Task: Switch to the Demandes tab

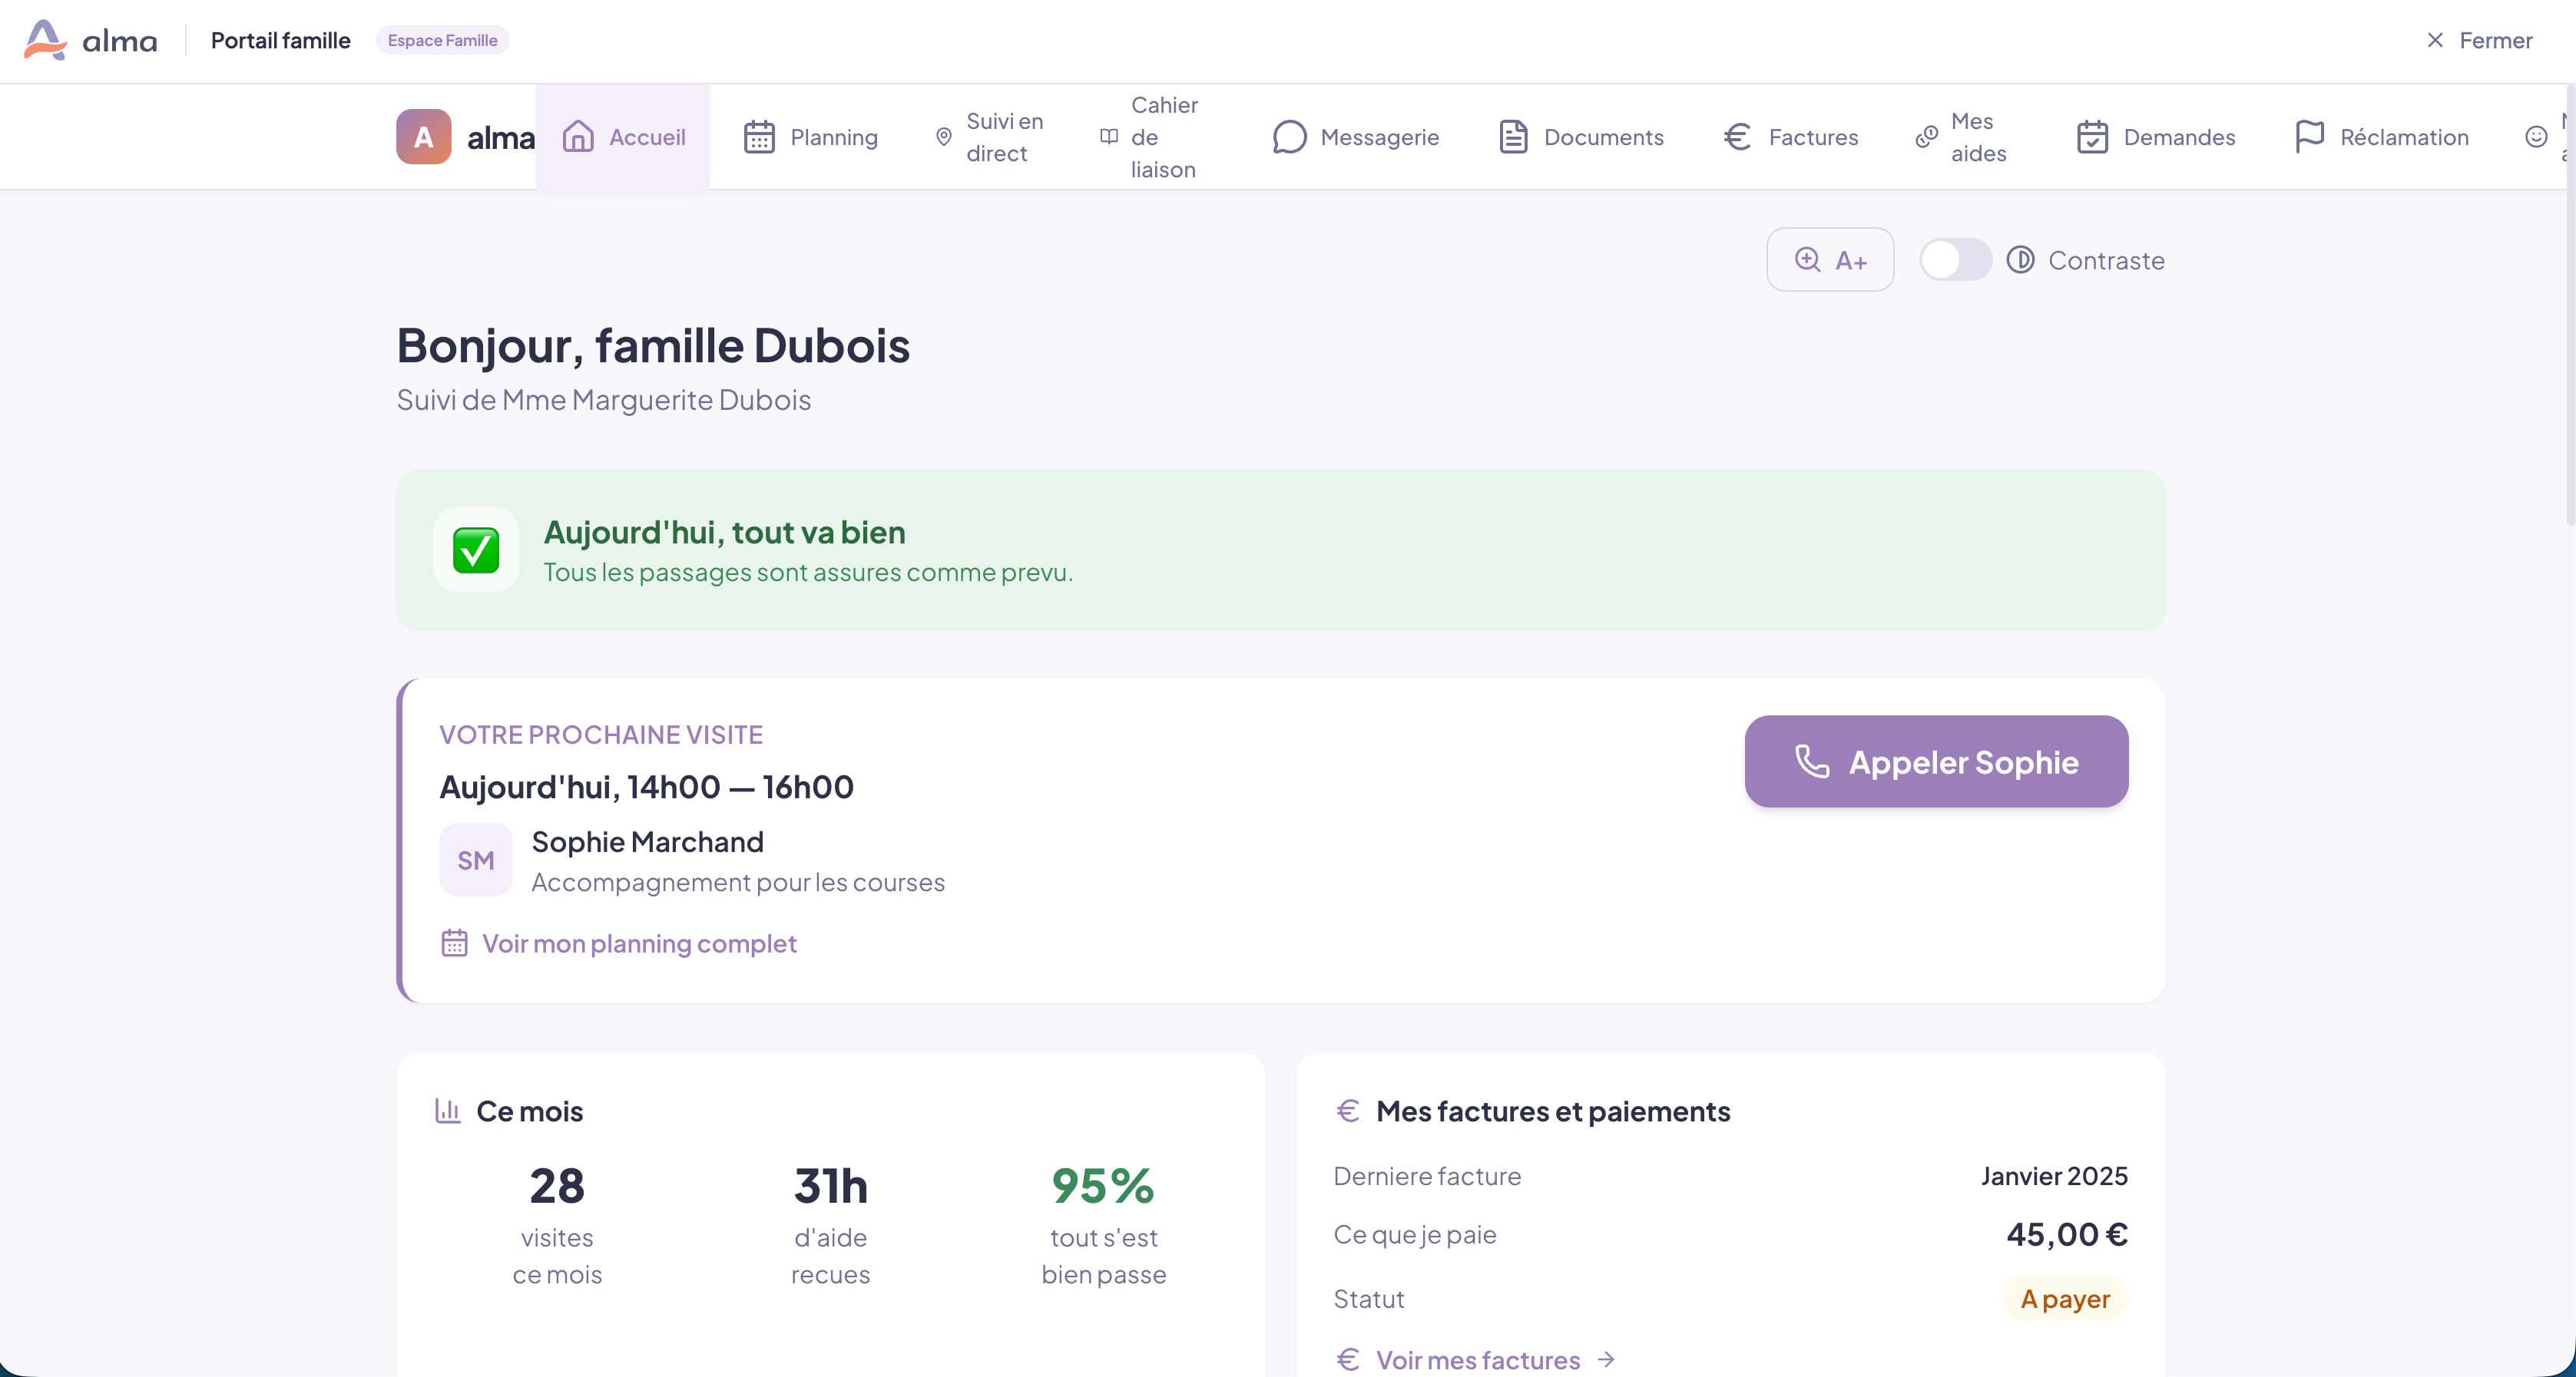Action: [2156, 137]
